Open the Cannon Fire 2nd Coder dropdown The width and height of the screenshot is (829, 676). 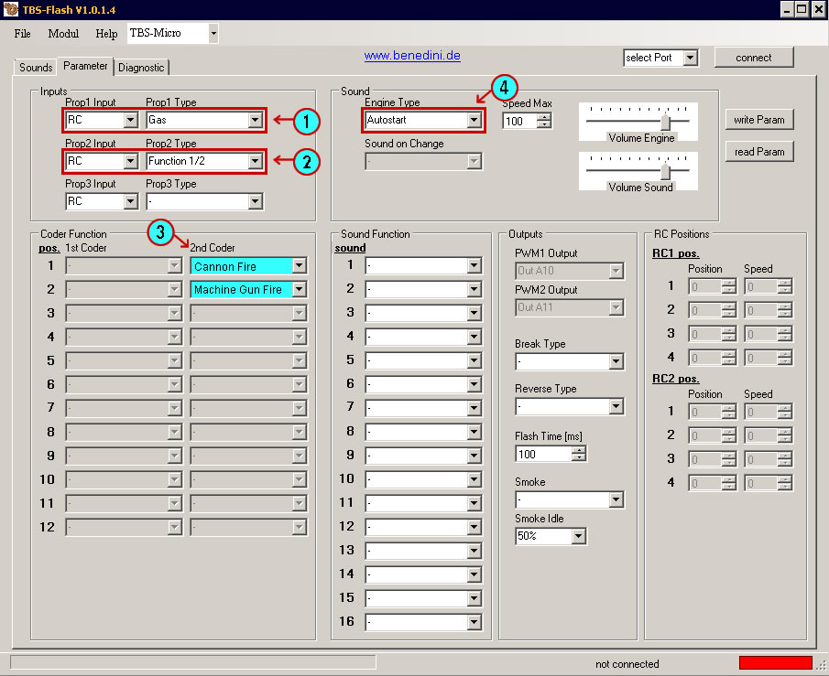299,266
